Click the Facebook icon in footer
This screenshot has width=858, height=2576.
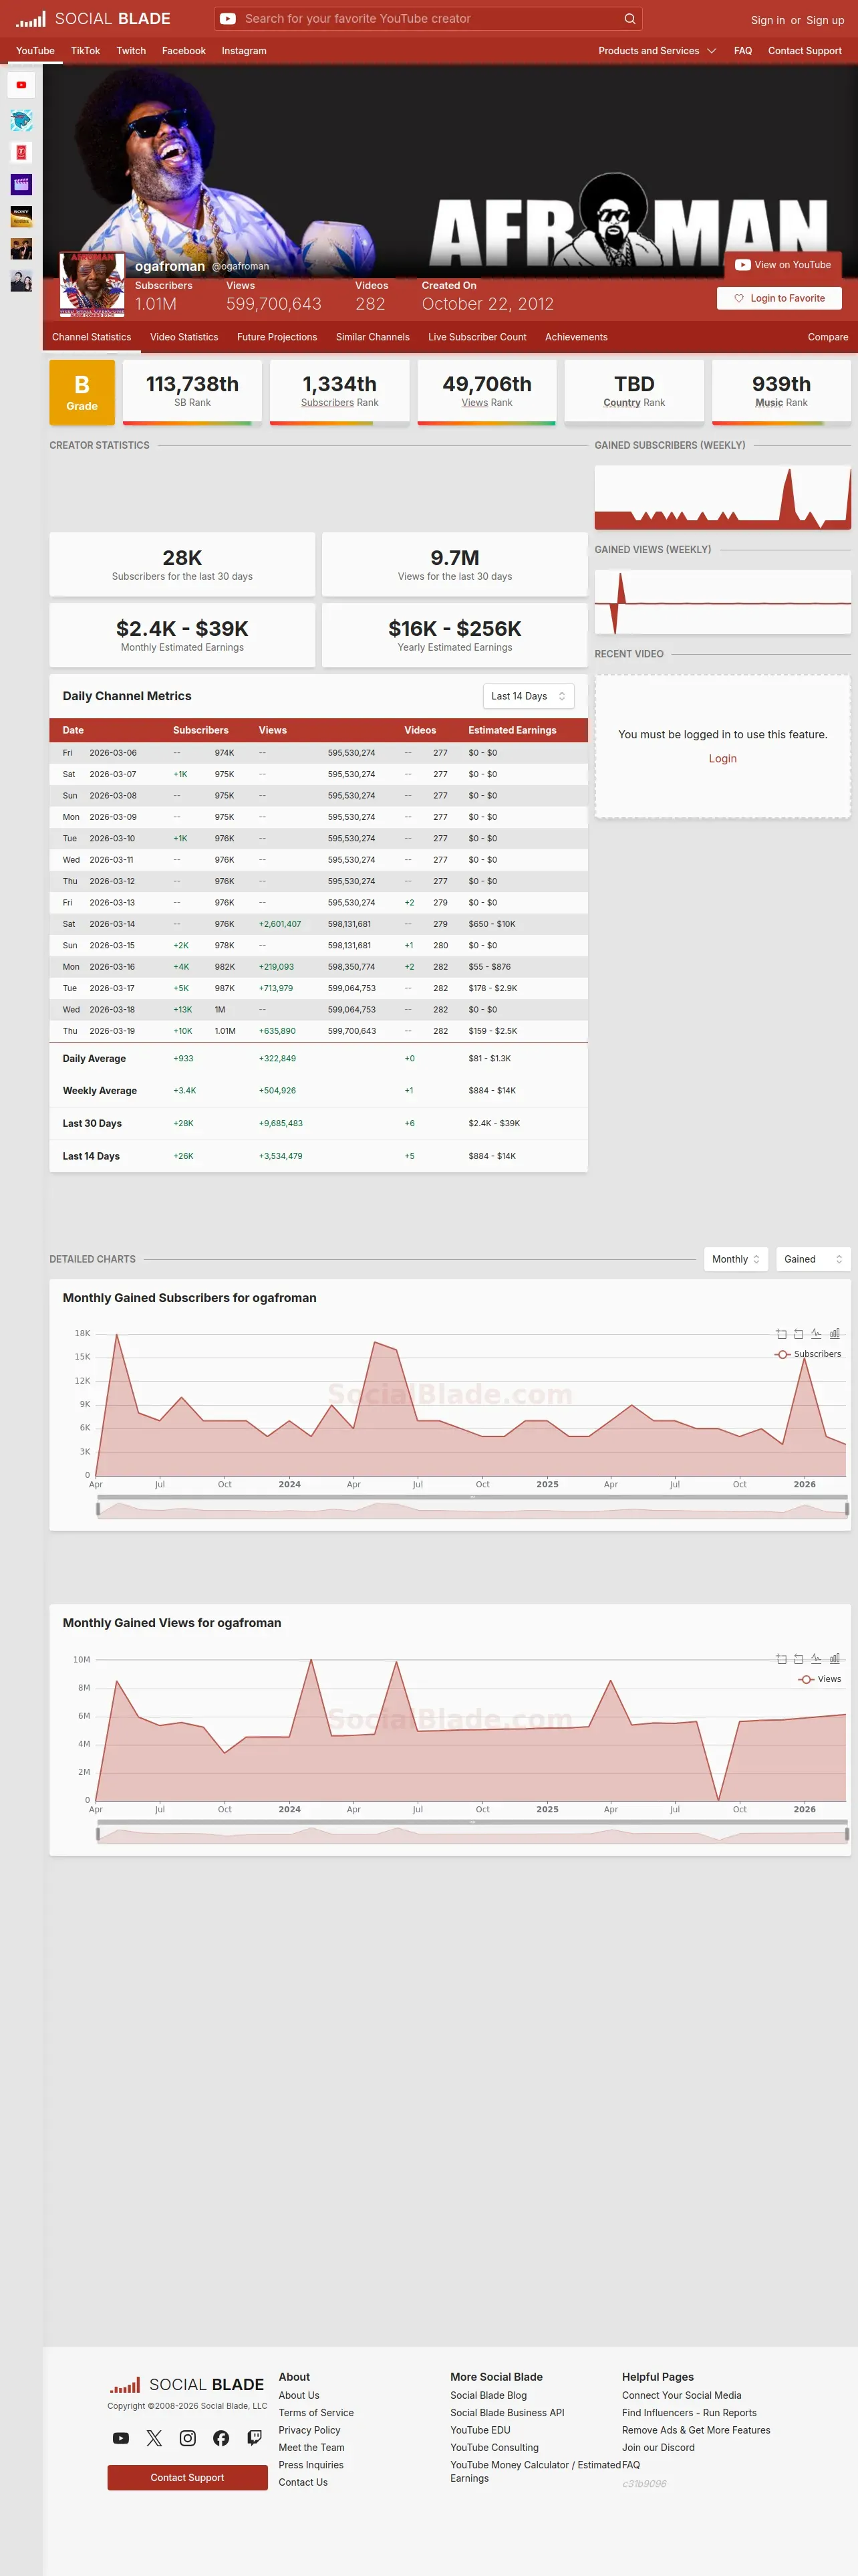click(221, 2438)
